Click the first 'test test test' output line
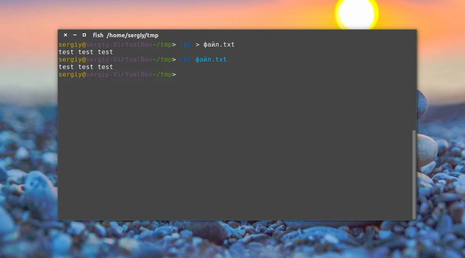The image size is (465, 258). [x=86, y=52]
